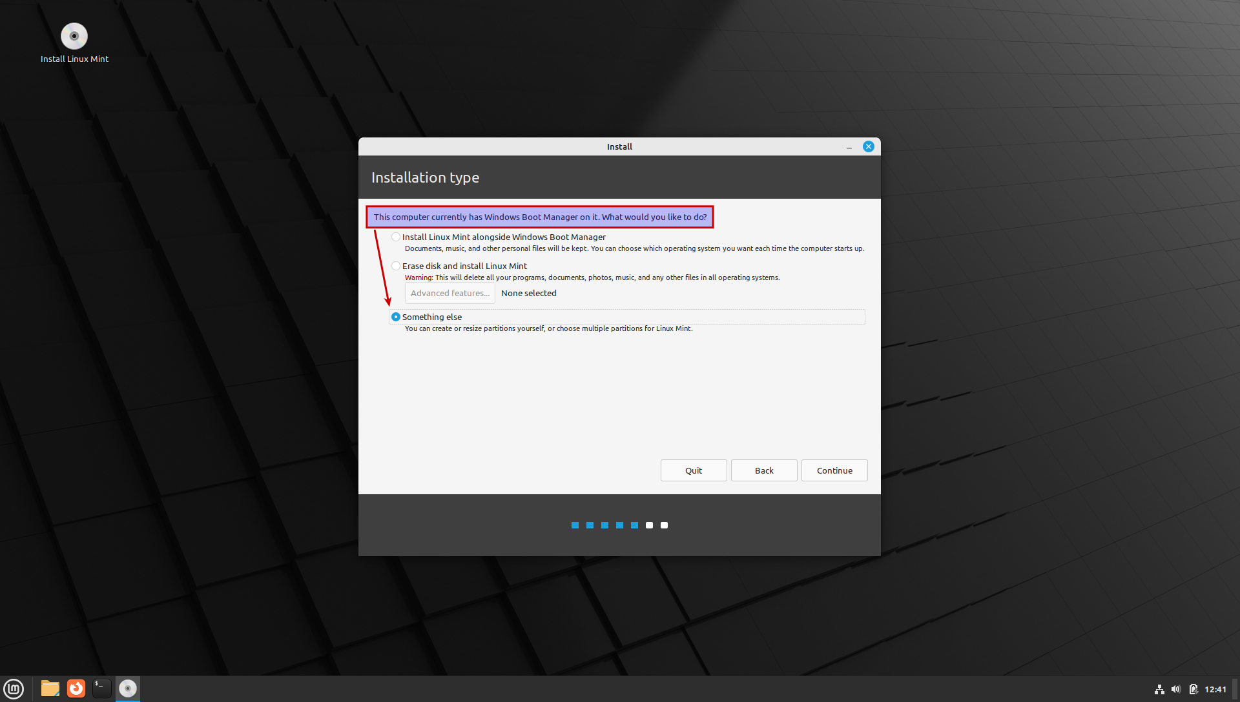Click Continue to proceed with installation

pos(834,470)
